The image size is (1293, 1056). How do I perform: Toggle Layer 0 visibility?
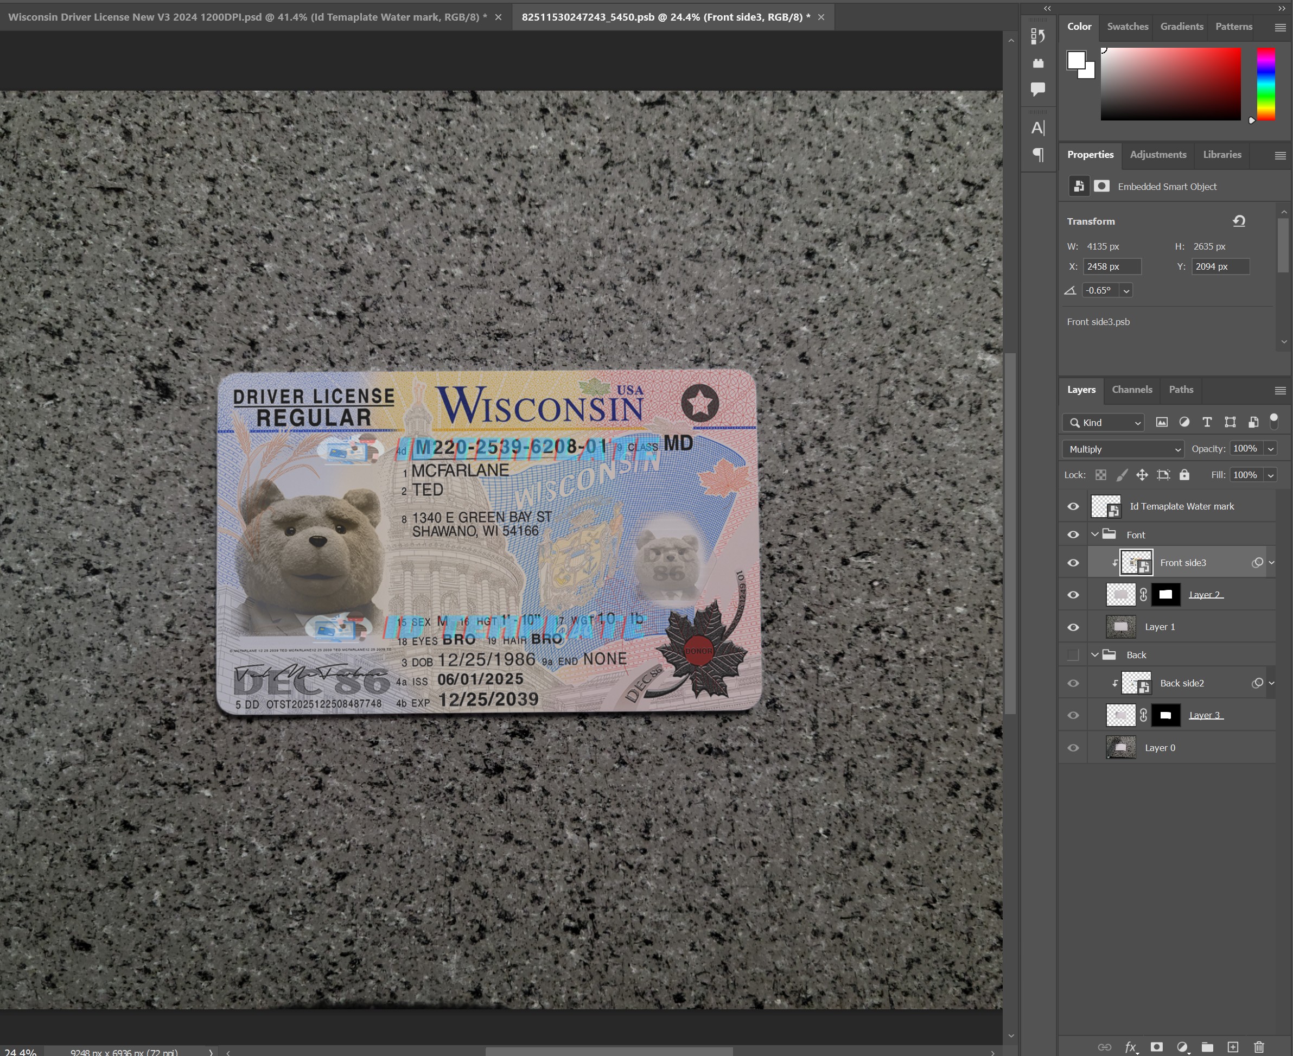1073,748
